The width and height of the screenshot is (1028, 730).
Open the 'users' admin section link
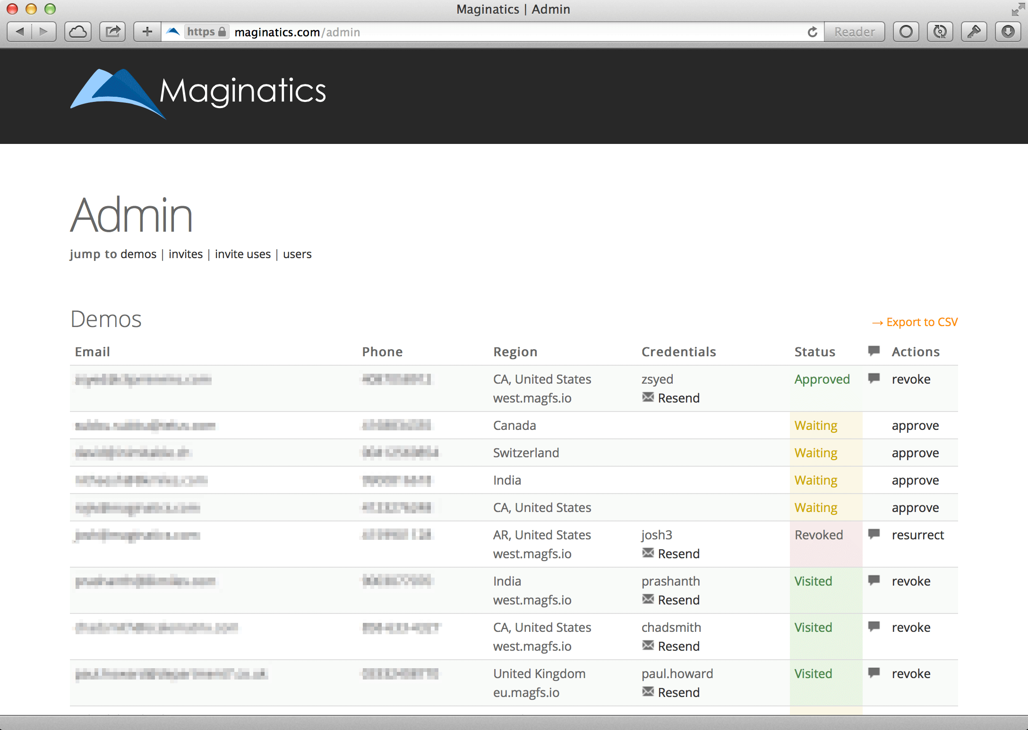297,254
